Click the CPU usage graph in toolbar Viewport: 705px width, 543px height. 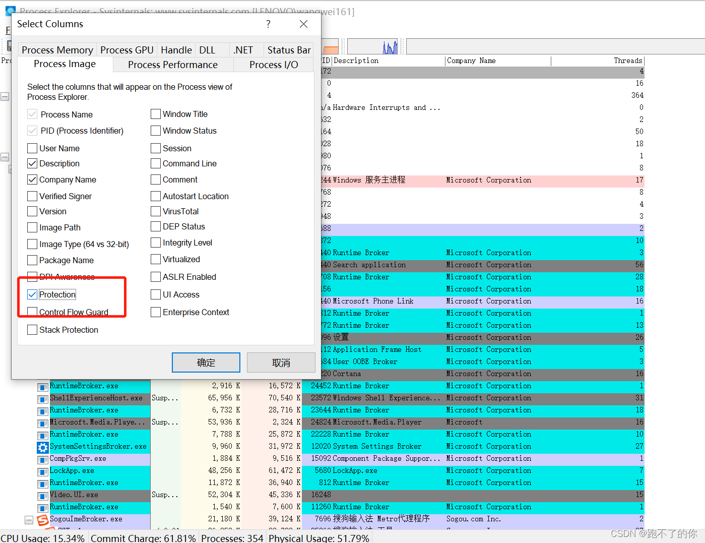point(372,46)
